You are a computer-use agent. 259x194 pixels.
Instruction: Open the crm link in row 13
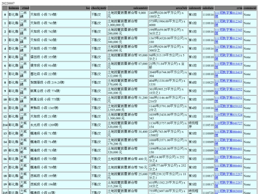pyautogui.click(x=228, y=134)
